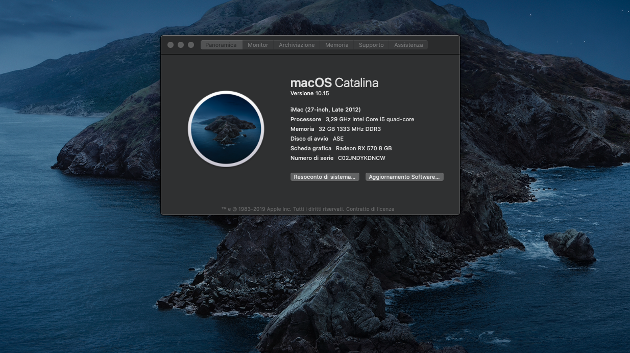Open the Archiviazione tab
630x353 pixels.
[x=297, y=45]
